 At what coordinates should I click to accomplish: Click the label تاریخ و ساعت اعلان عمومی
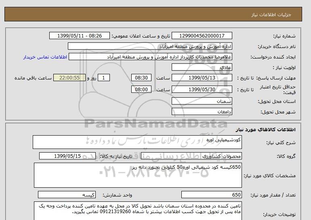tap(141, 36)
